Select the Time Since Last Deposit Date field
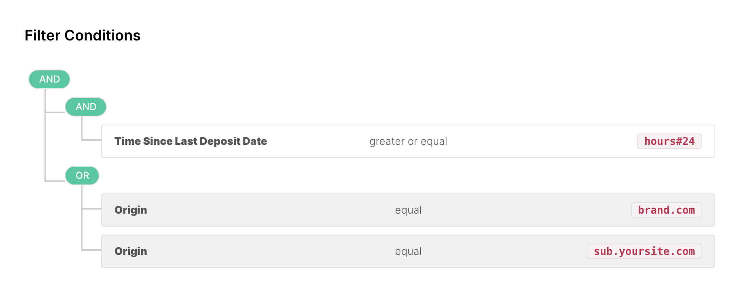 coord(191,141)
